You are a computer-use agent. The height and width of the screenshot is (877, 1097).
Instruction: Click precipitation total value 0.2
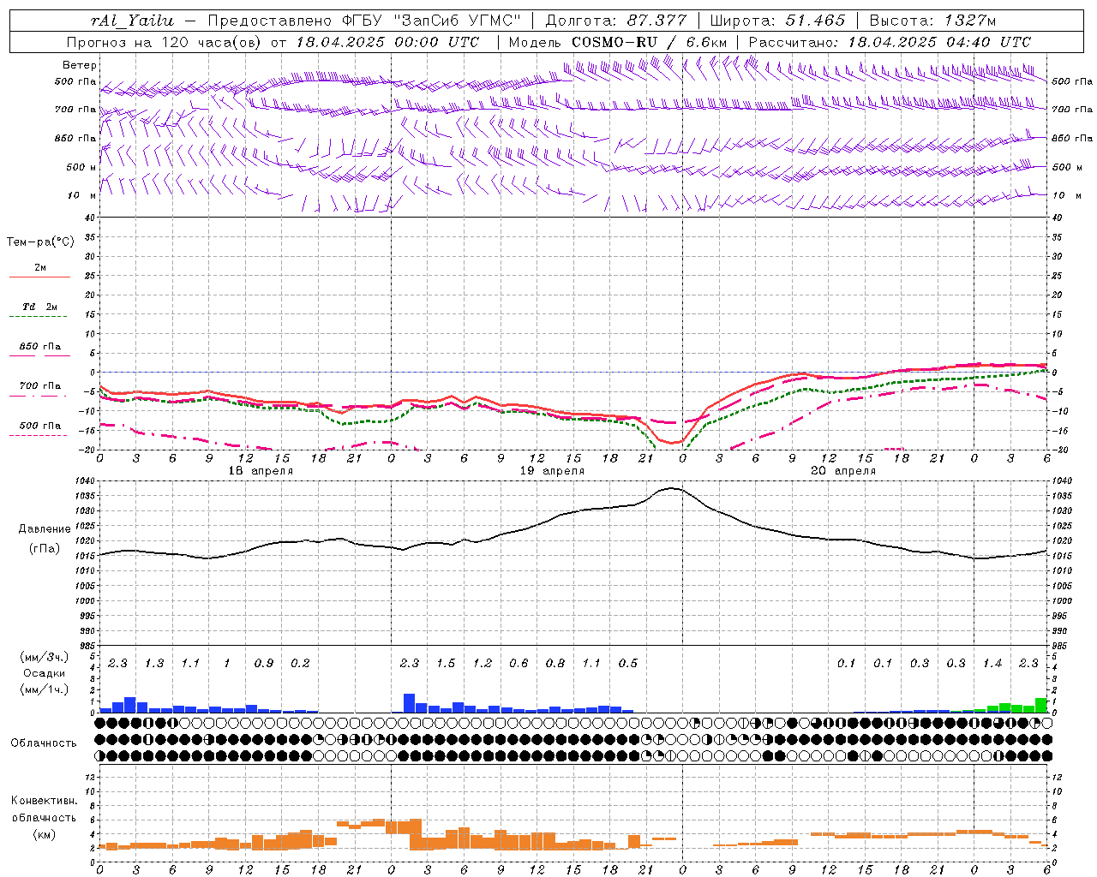tap(300, 664)
